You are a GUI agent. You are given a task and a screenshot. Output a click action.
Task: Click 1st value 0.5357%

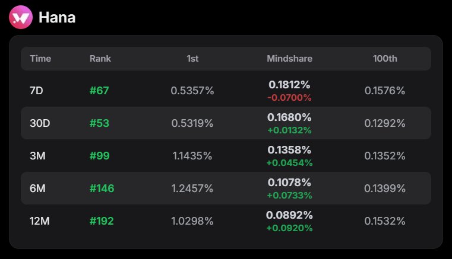pyautogui.click(x=192, y=91)
